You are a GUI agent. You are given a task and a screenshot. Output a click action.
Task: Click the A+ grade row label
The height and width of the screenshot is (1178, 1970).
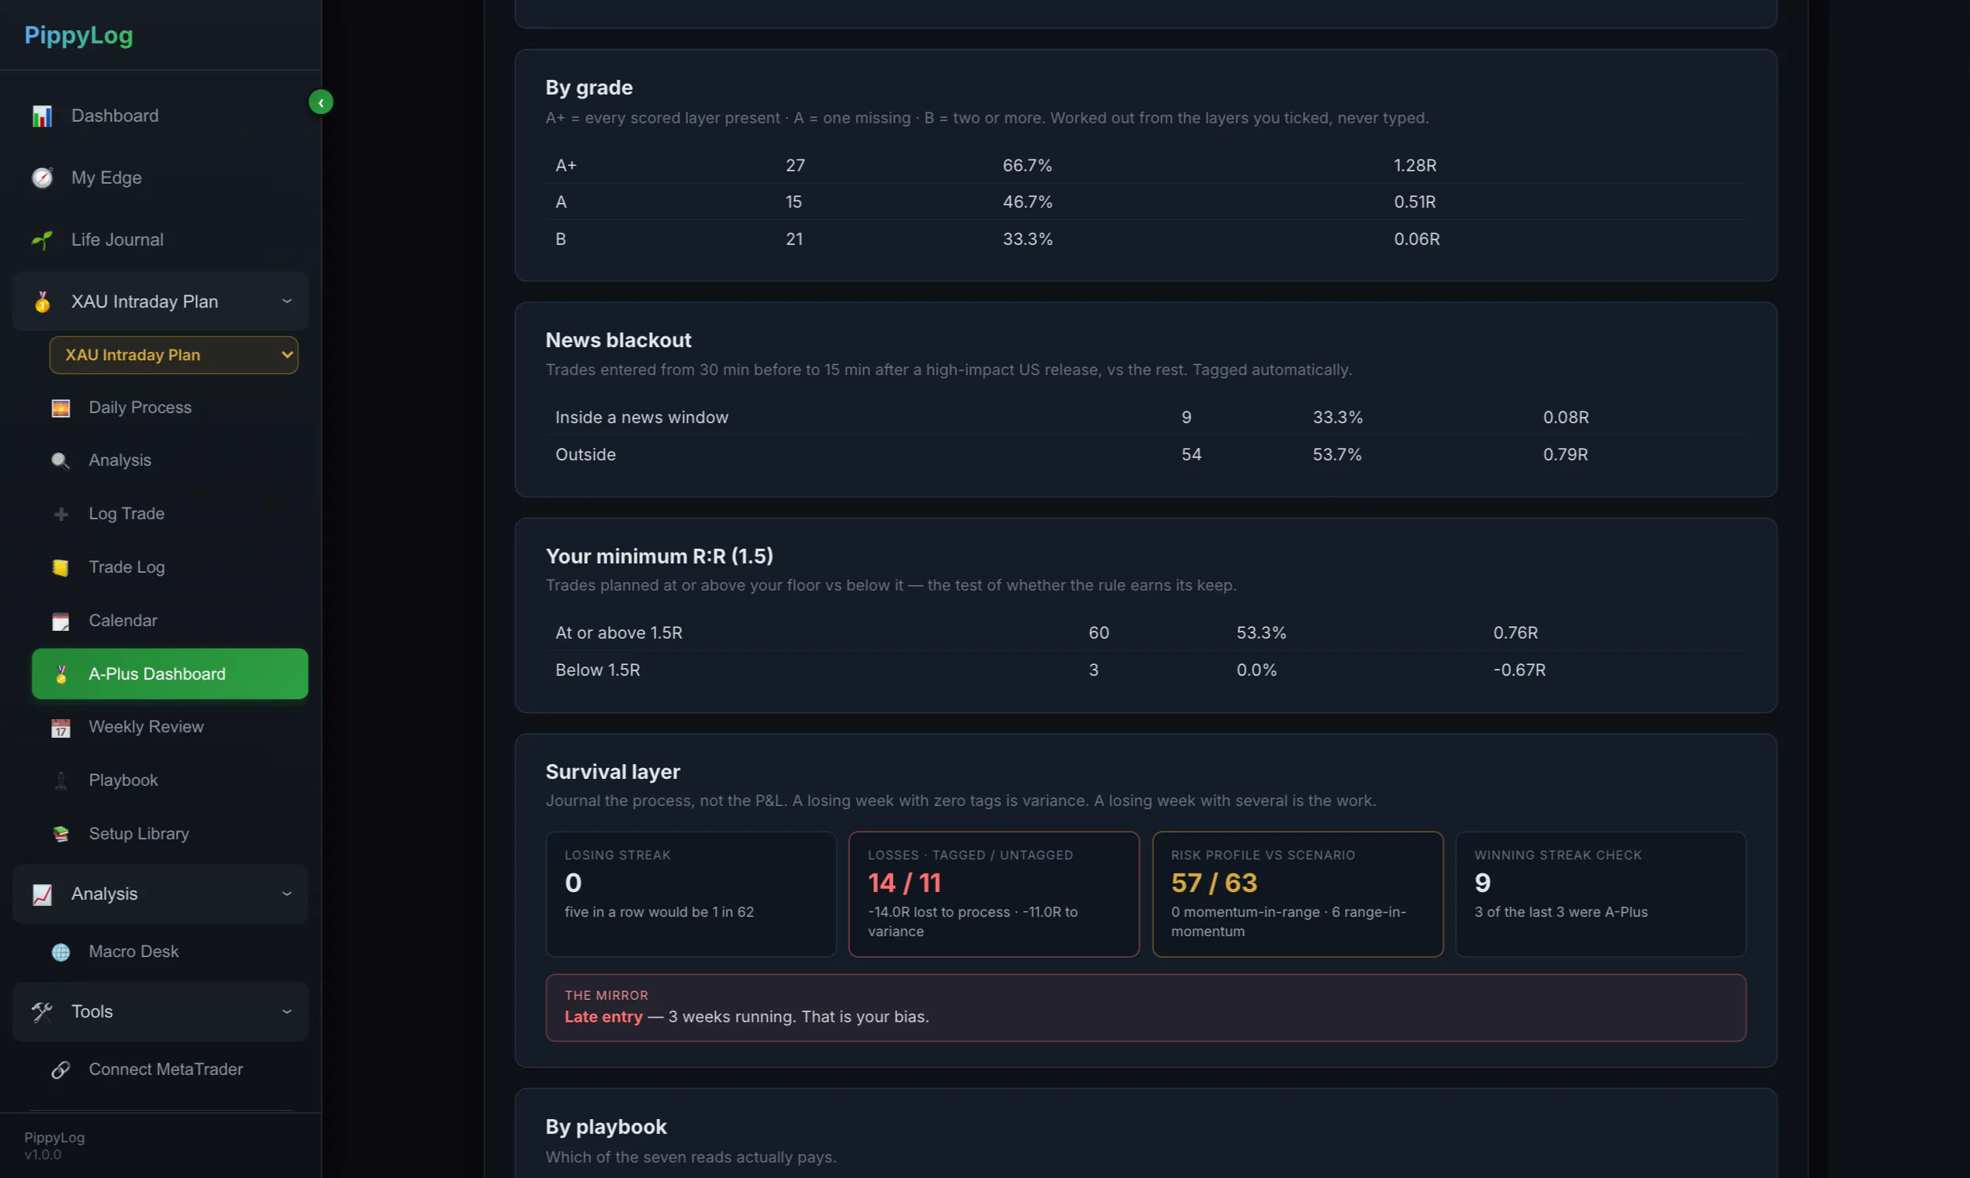(565, 166)
